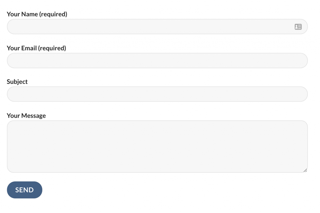Click inside the Your Message textarea

click(x=157, y=146)
